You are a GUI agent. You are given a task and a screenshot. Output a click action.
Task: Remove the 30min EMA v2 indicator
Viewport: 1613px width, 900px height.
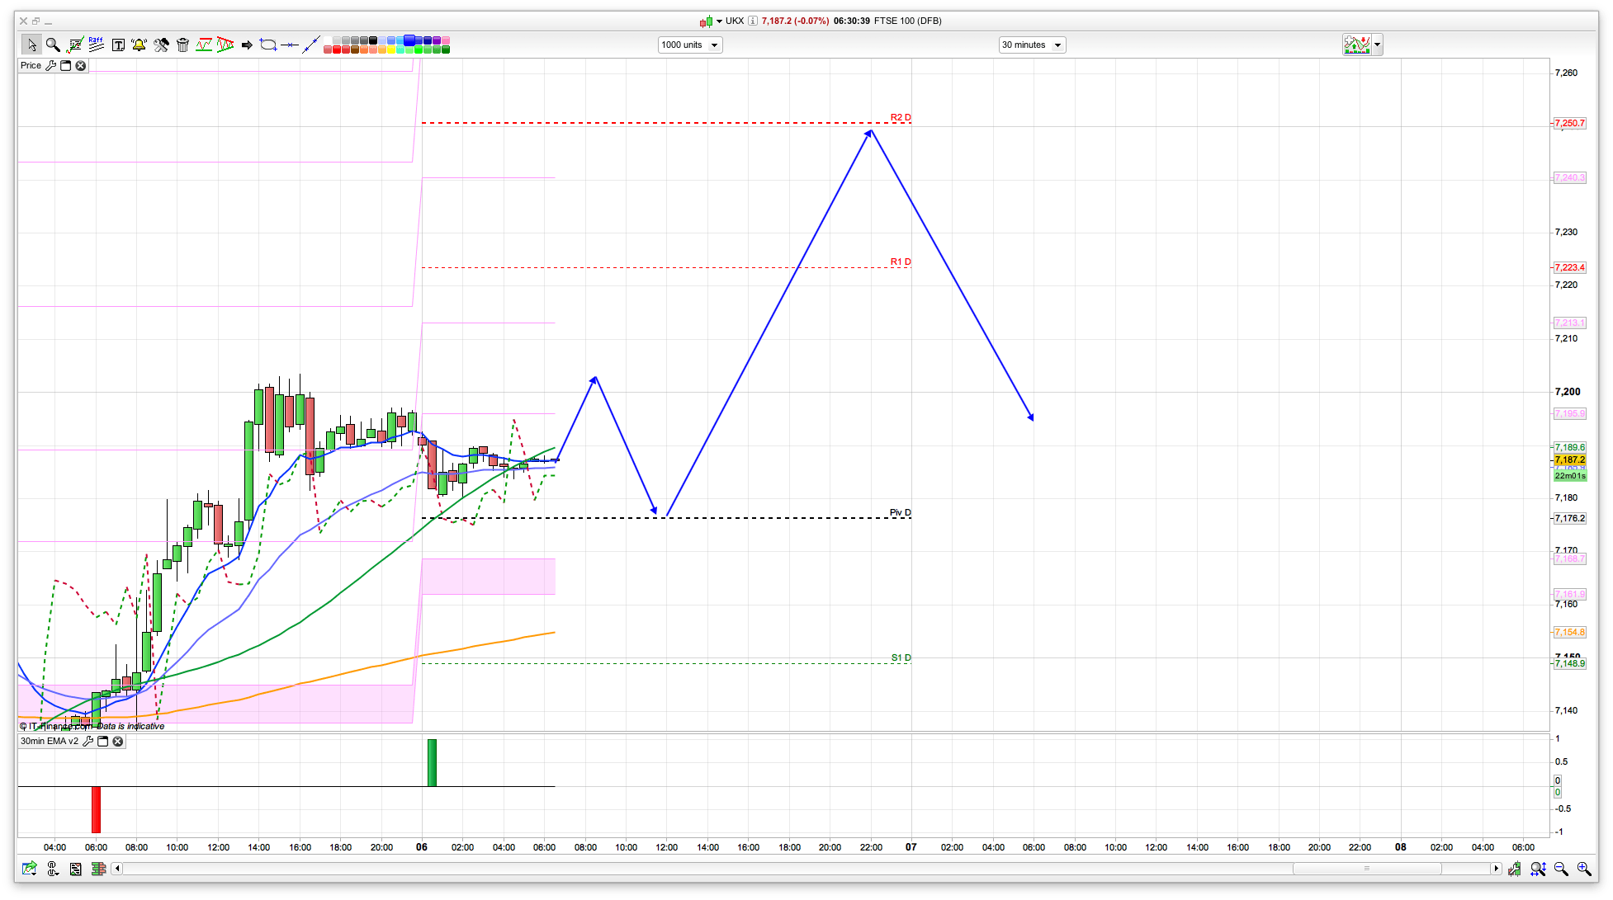118,742
